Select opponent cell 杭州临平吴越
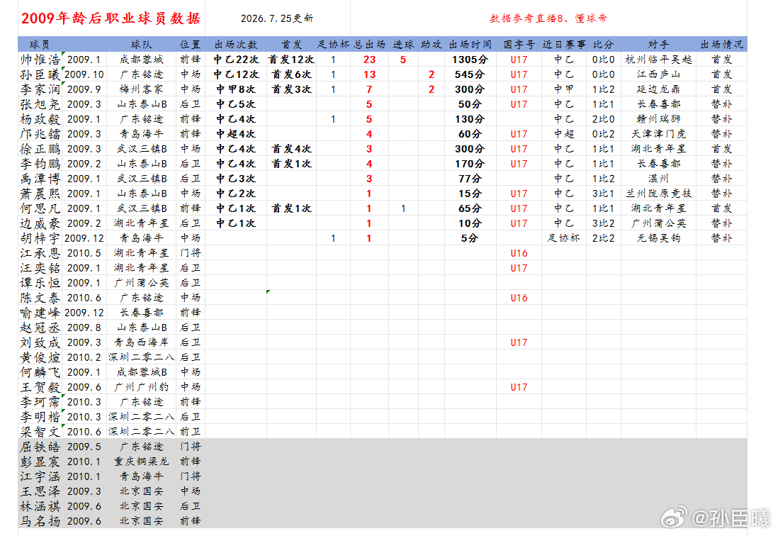 coord(658,60)
